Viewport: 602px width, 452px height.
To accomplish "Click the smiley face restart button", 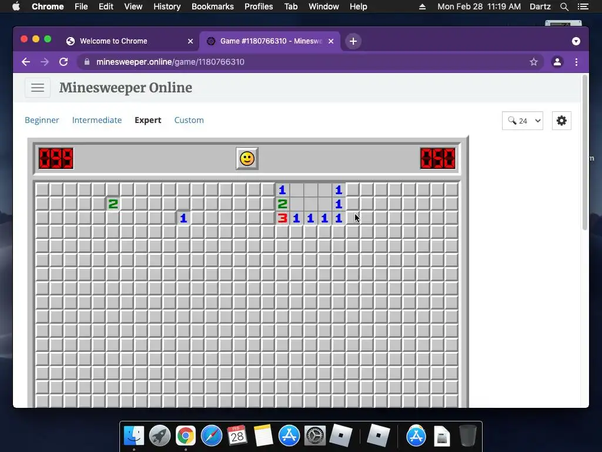I will coord(247,158).
